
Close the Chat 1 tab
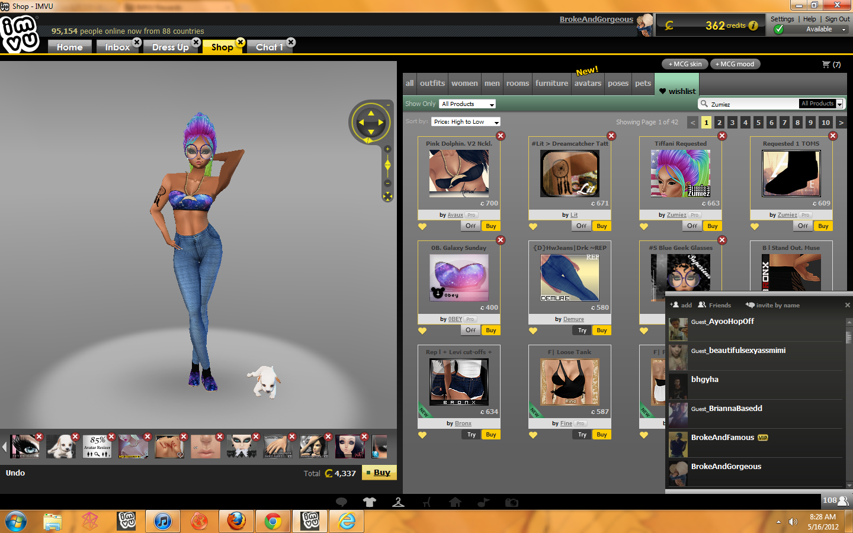pos(291,42)
